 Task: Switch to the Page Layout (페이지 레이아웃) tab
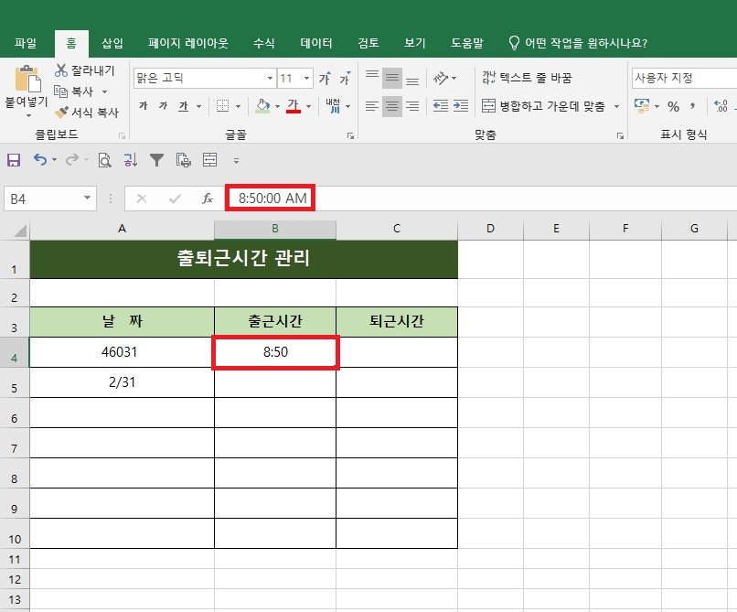click(x=188, y=43)
